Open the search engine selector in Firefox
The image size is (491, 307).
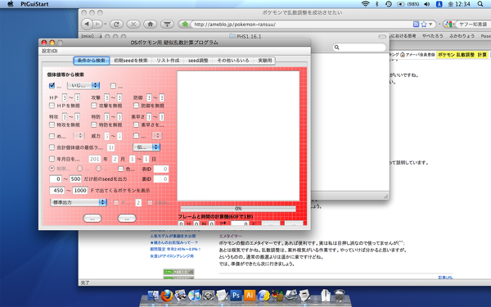pos(448,24)
